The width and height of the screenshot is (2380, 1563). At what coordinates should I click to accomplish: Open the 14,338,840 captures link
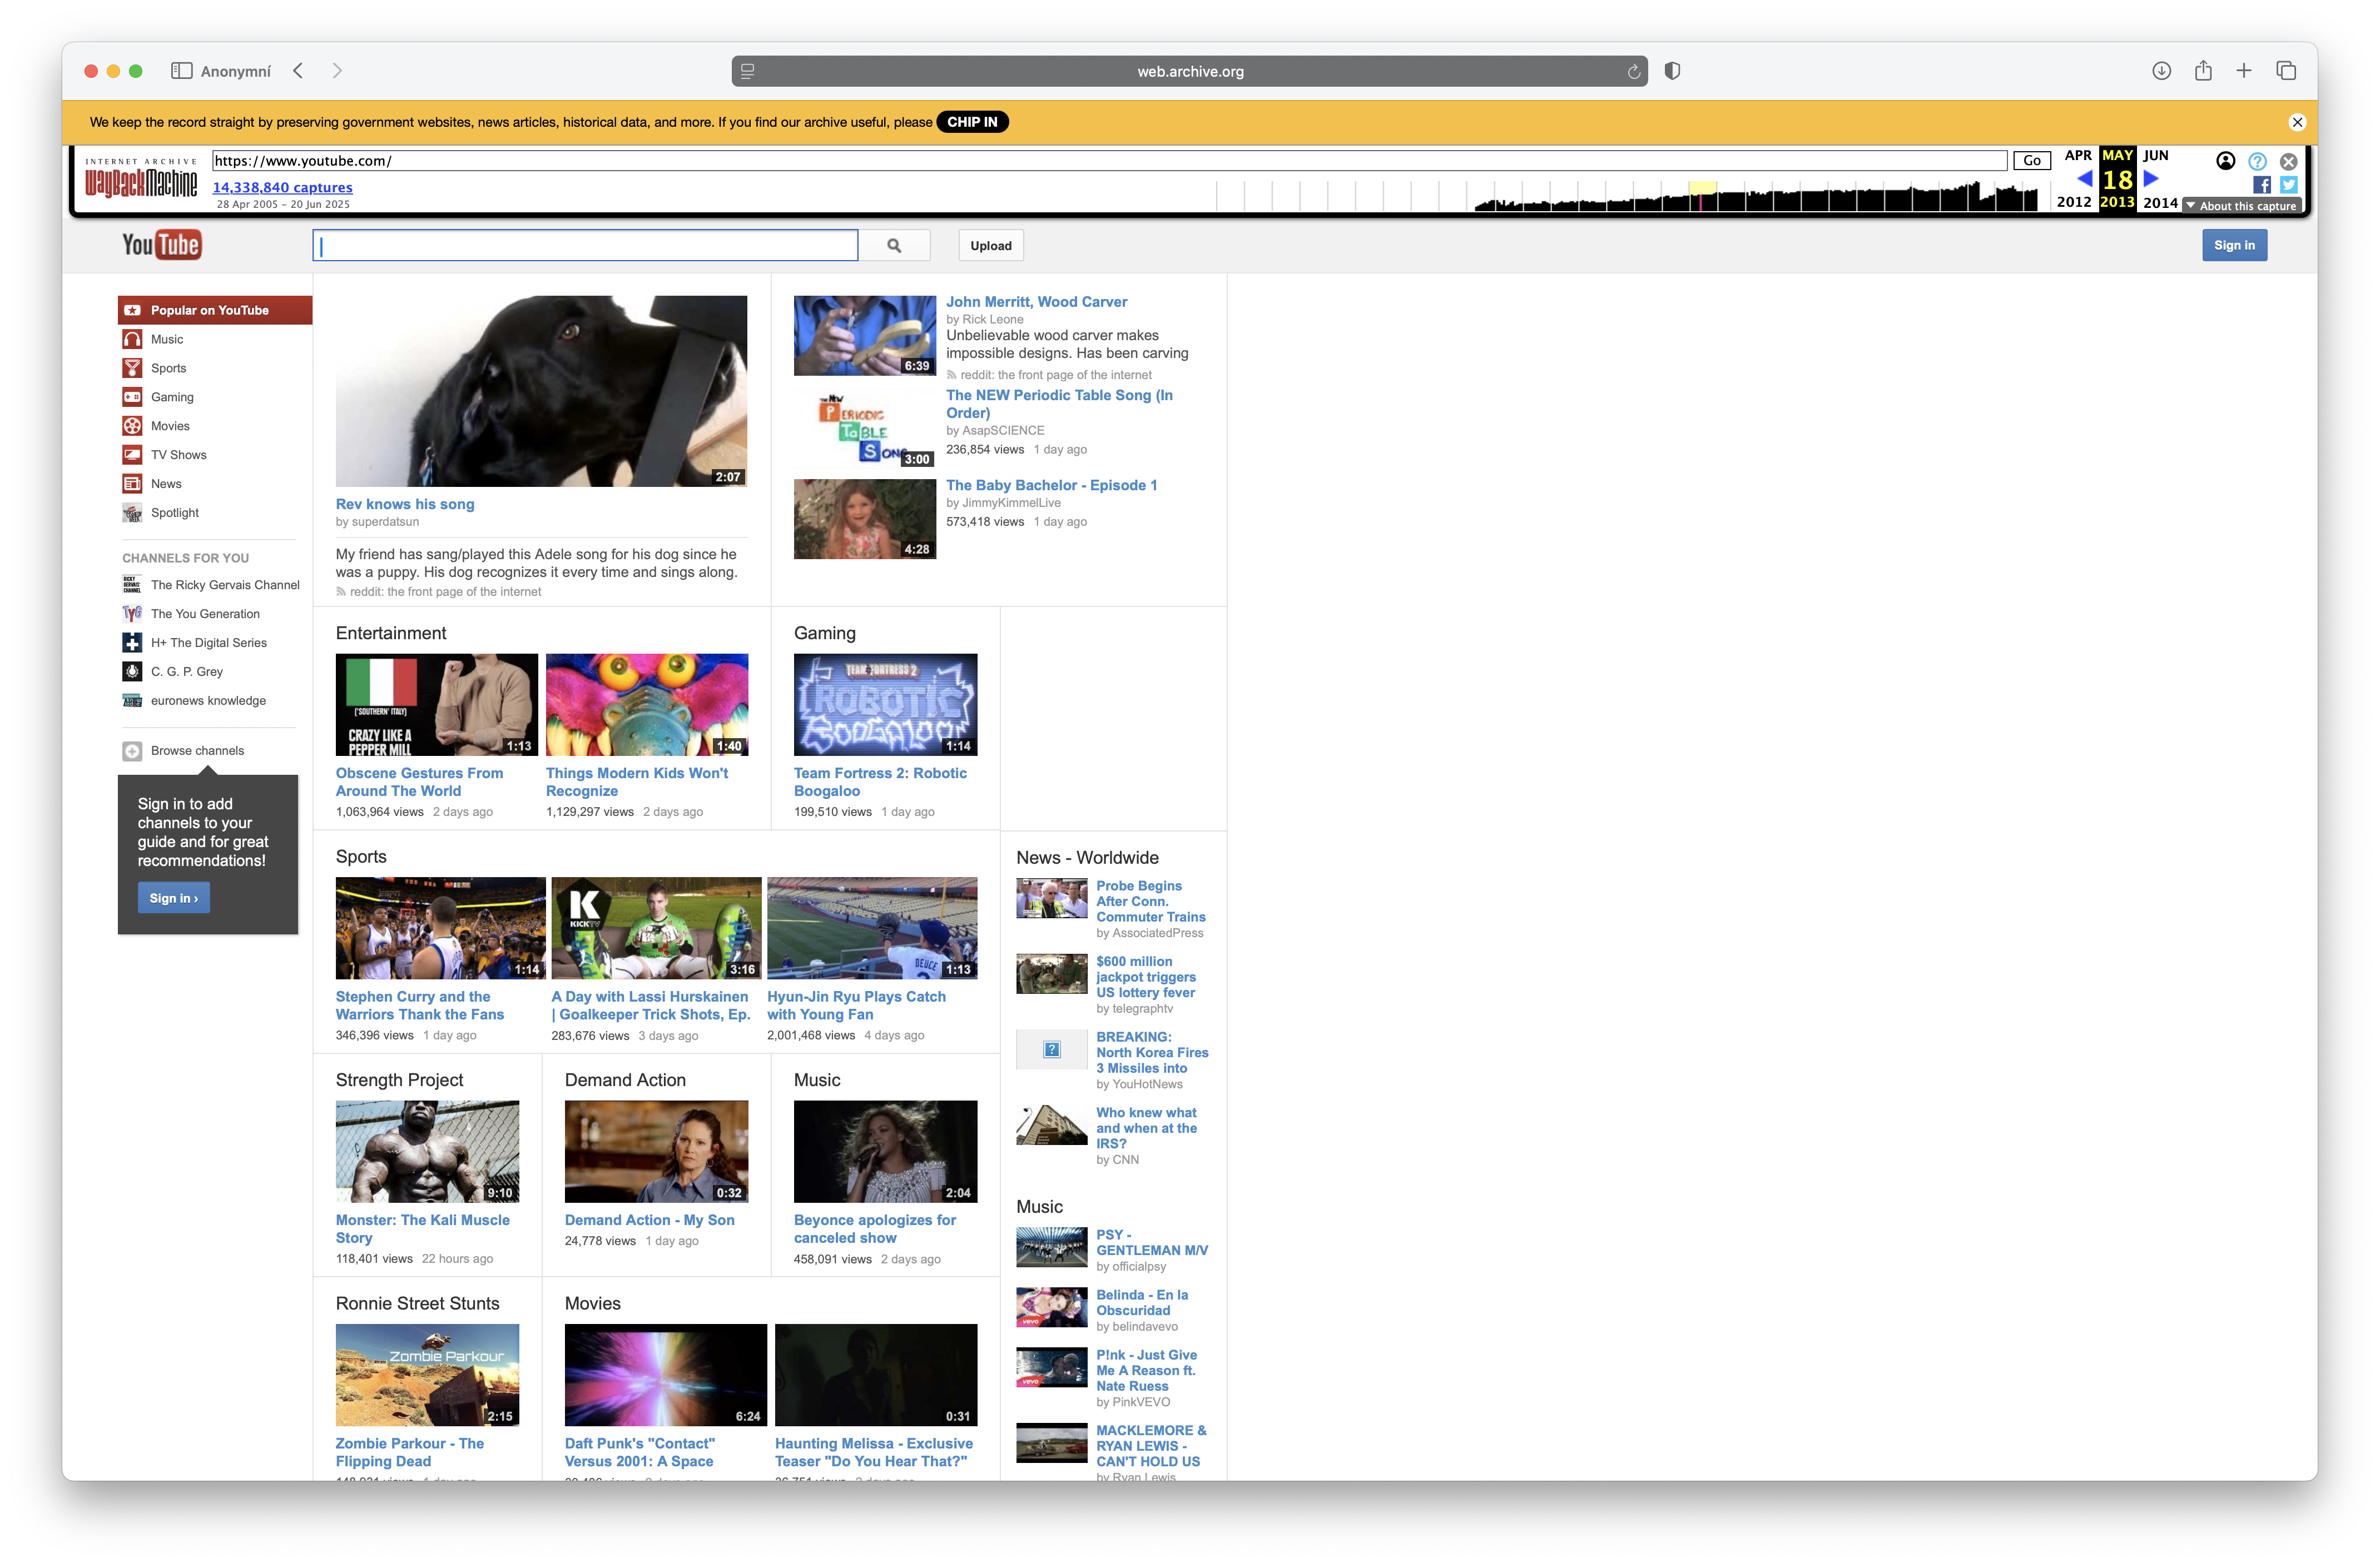click(282, 187)
